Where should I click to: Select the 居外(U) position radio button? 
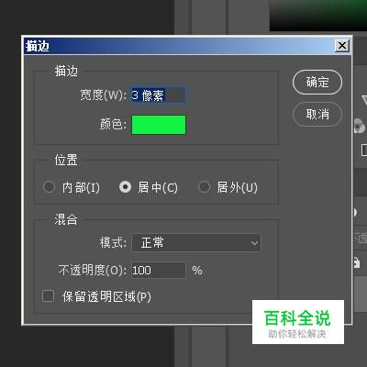204,187
